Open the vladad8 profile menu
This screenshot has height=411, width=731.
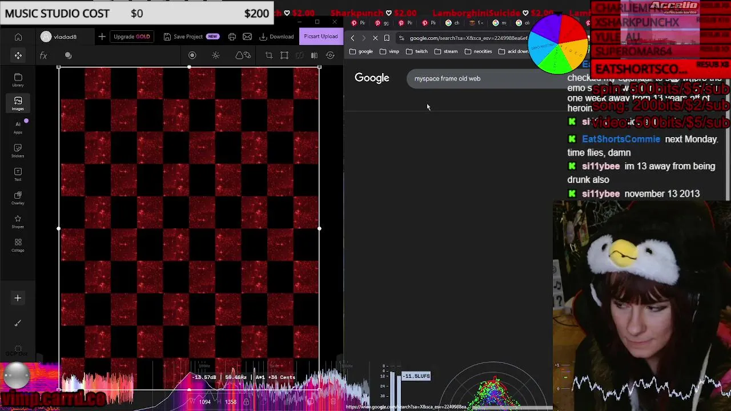tap(59, 37)
